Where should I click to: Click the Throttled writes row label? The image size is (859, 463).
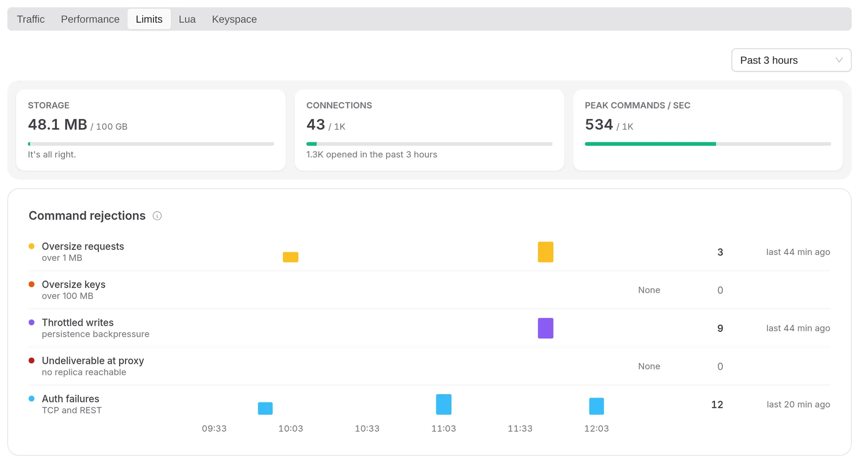coord(77,323)
